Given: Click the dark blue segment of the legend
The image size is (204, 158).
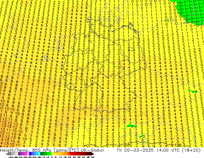Looking at the screenshot, I should pos(30,154).
